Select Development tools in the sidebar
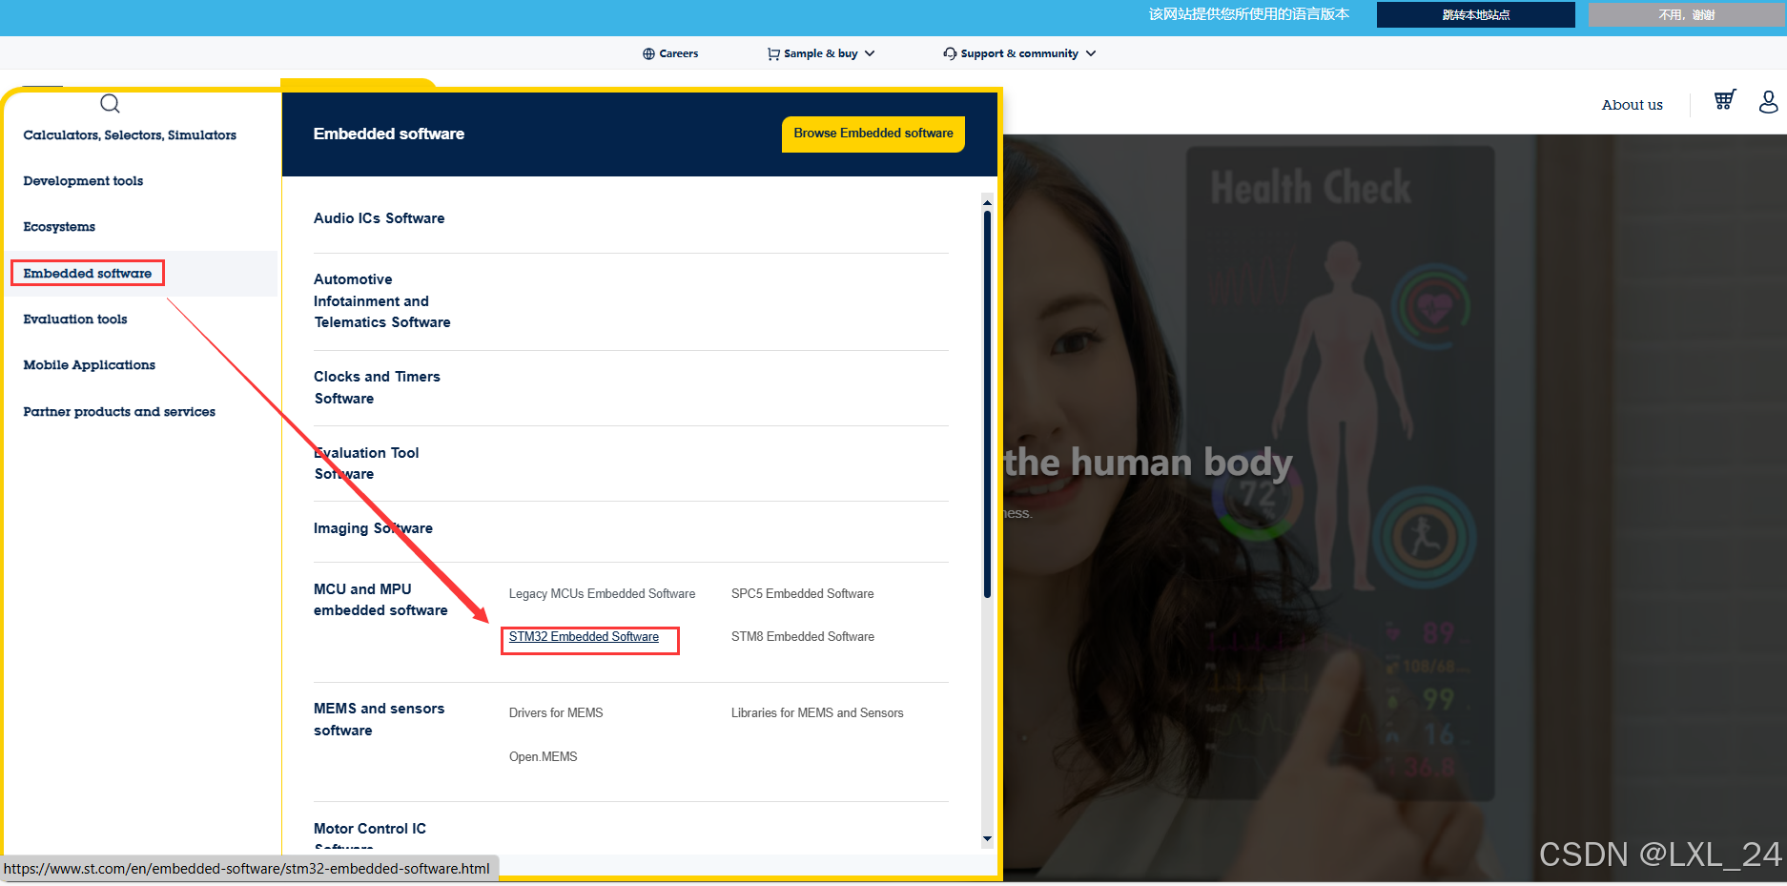Viewport: 1787px width, 886px height. pyautogui.click(x=83, y=181)
